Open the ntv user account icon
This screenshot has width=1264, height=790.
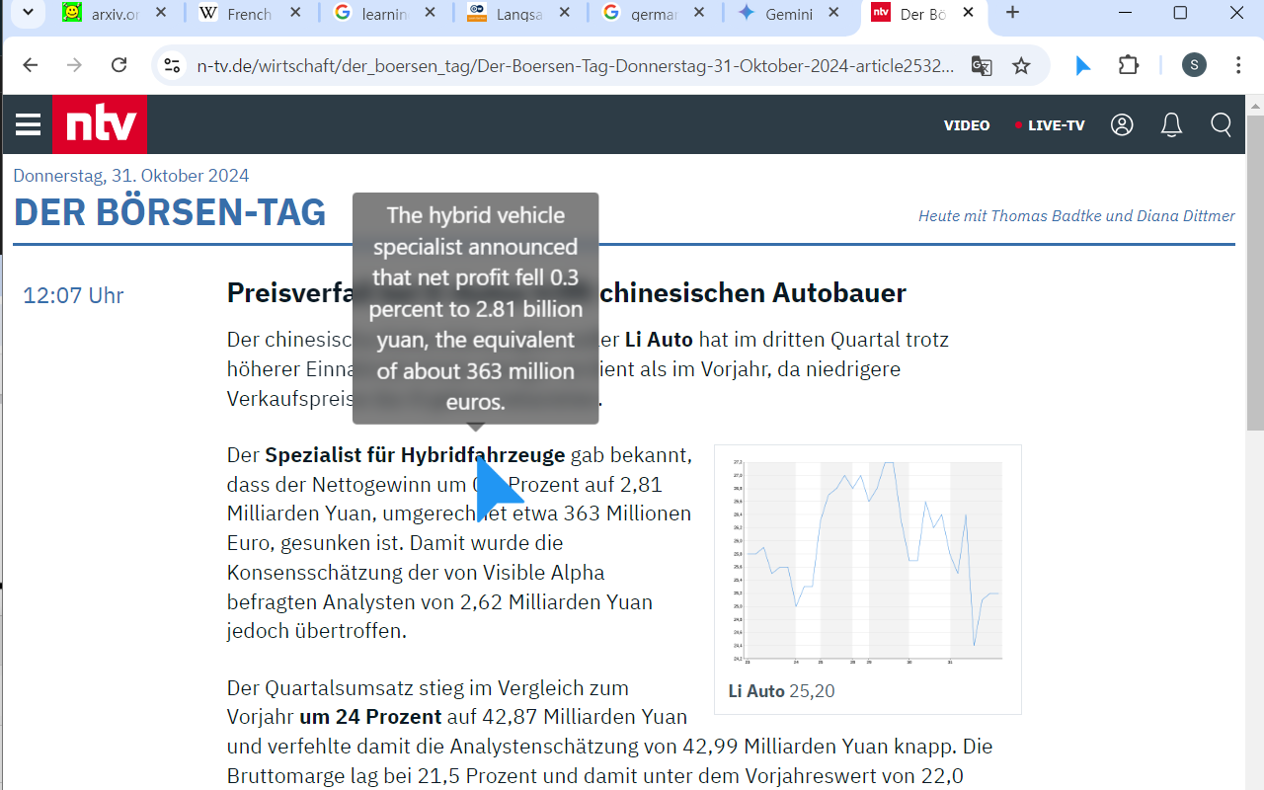pyautogui.click(x=1122, y=124)
